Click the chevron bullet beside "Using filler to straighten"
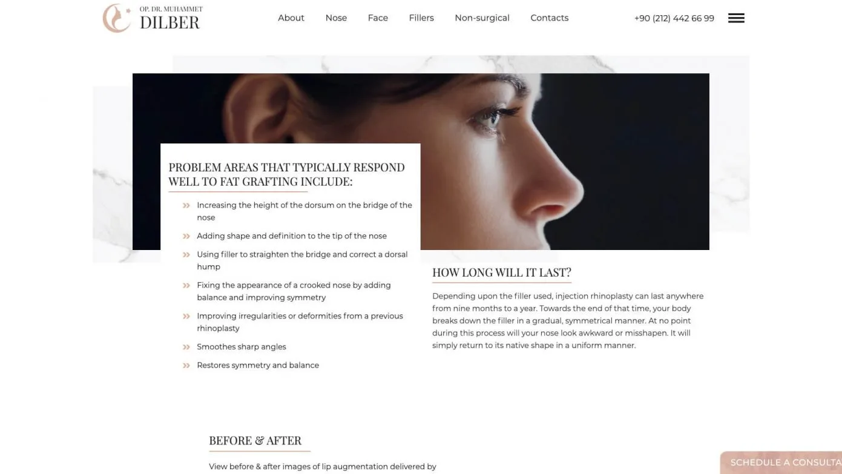The height and width of the screenshot is (474, 842). [186, 255]
